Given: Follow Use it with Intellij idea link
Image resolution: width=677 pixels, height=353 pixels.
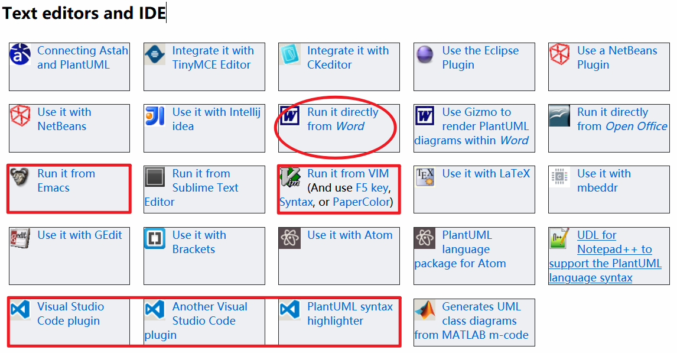Looking at the screenshot, I should point(216,119).
